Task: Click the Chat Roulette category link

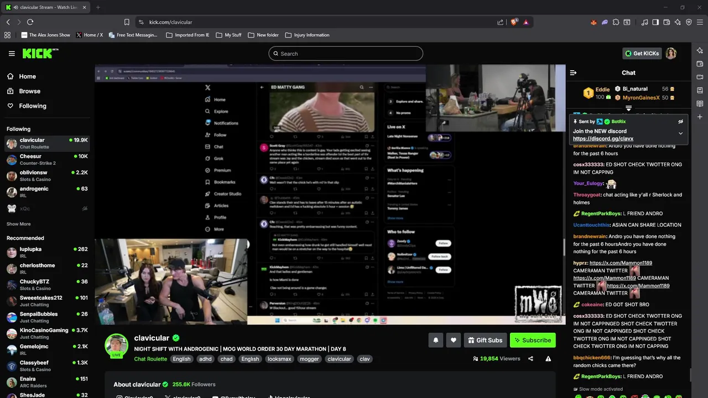Action: pos(150,359)
